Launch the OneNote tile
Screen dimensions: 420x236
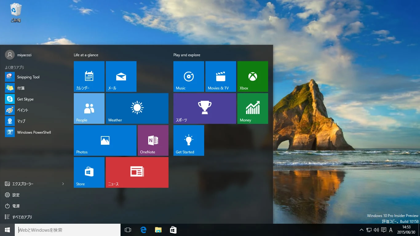(153, 140)
